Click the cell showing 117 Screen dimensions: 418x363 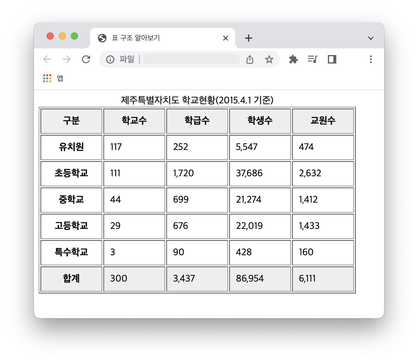[x=134, y=147]
